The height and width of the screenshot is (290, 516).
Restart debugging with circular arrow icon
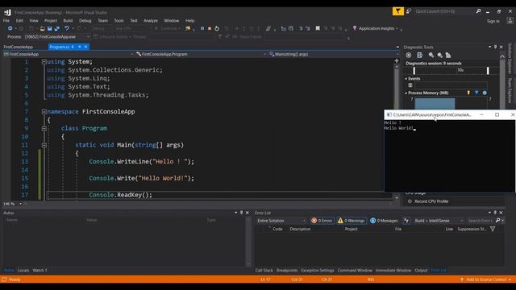click(x=217, y=29)
